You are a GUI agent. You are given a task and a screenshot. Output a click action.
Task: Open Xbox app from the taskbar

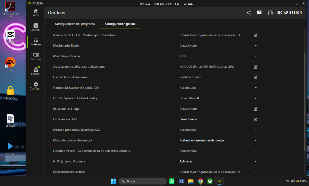pos(210,181)
